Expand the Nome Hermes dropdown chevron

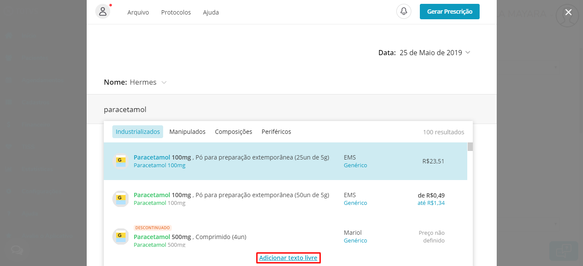164,82
